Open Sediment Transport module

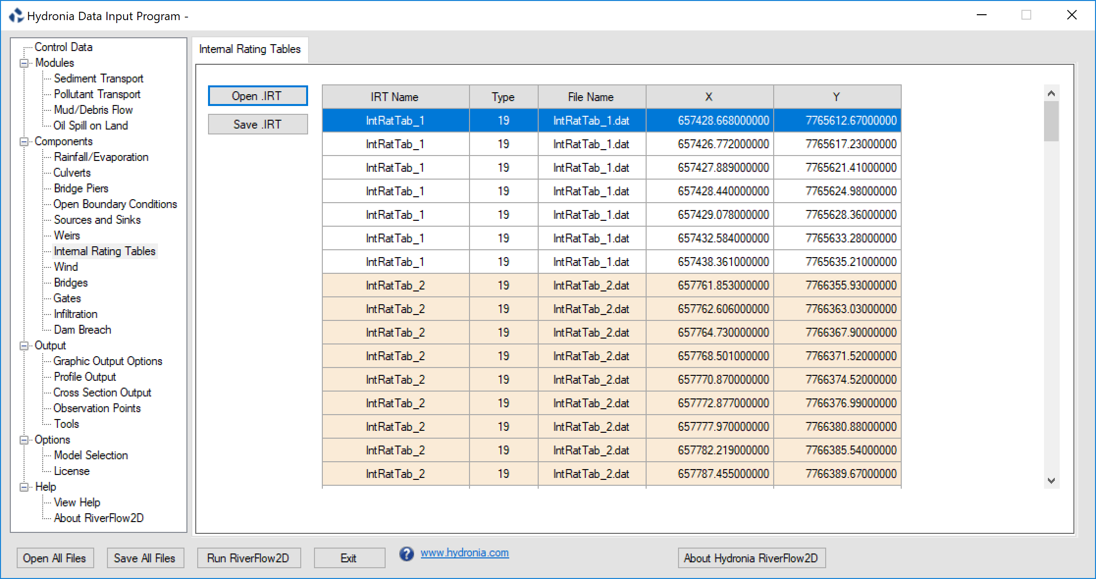point(99,79)
